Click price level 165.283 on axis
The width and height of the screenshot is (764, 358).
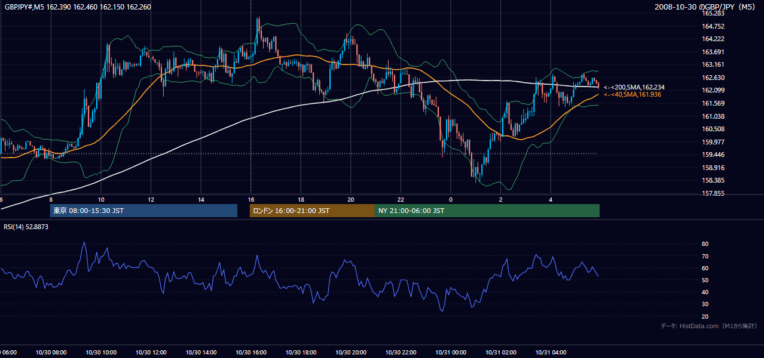[x=713, y=13]
